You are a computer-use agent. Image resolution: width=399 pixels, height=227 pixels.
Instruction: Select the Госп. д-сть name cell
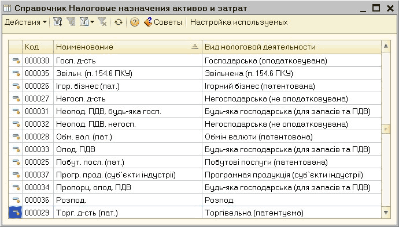[x=128, y=60]
